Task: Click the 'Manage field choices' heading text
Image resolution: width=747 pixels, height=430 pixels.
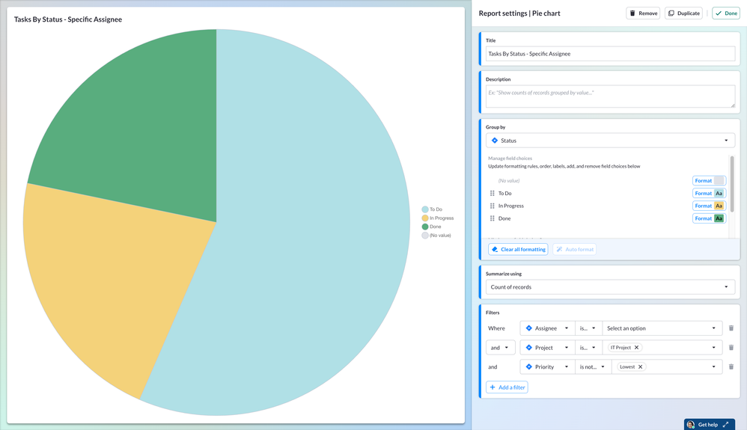Action: click(x=510, y=158)
